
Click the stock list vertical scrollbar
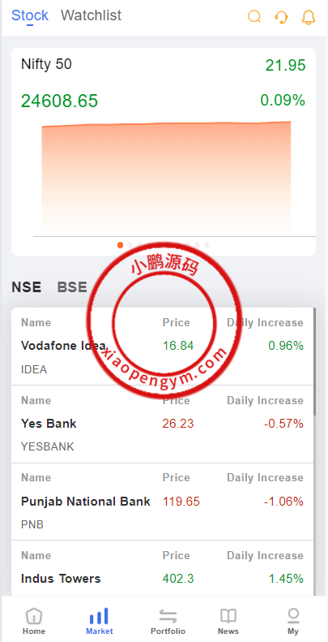tap(314, 361)
